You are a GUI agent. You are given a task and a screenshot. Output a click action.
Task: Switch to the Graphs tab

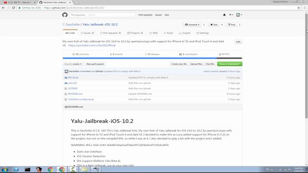[184, 33]
